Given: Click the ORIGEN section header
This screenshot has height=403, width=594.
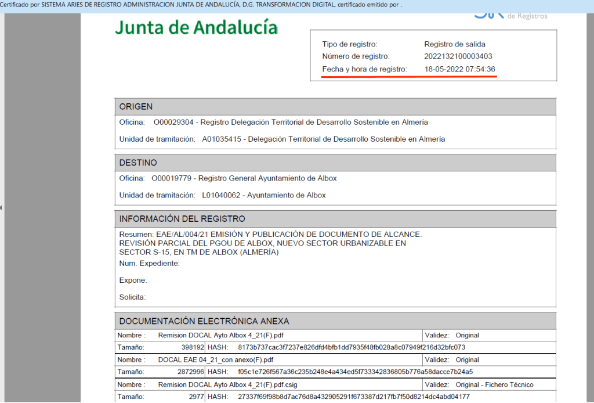Looking at the screenshot, I should coord(136,107).
